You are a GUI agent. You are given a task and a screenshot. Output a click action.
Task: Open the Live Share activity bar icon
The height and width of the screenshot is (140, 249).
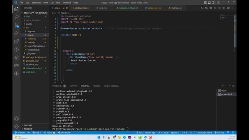[x=16, y=58]
